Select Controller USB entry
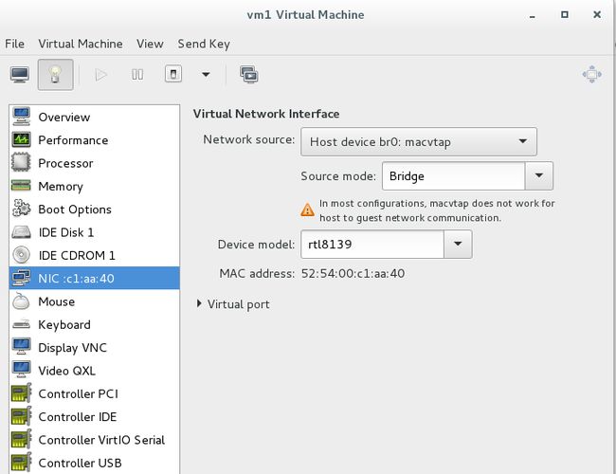 click(94, 463)
